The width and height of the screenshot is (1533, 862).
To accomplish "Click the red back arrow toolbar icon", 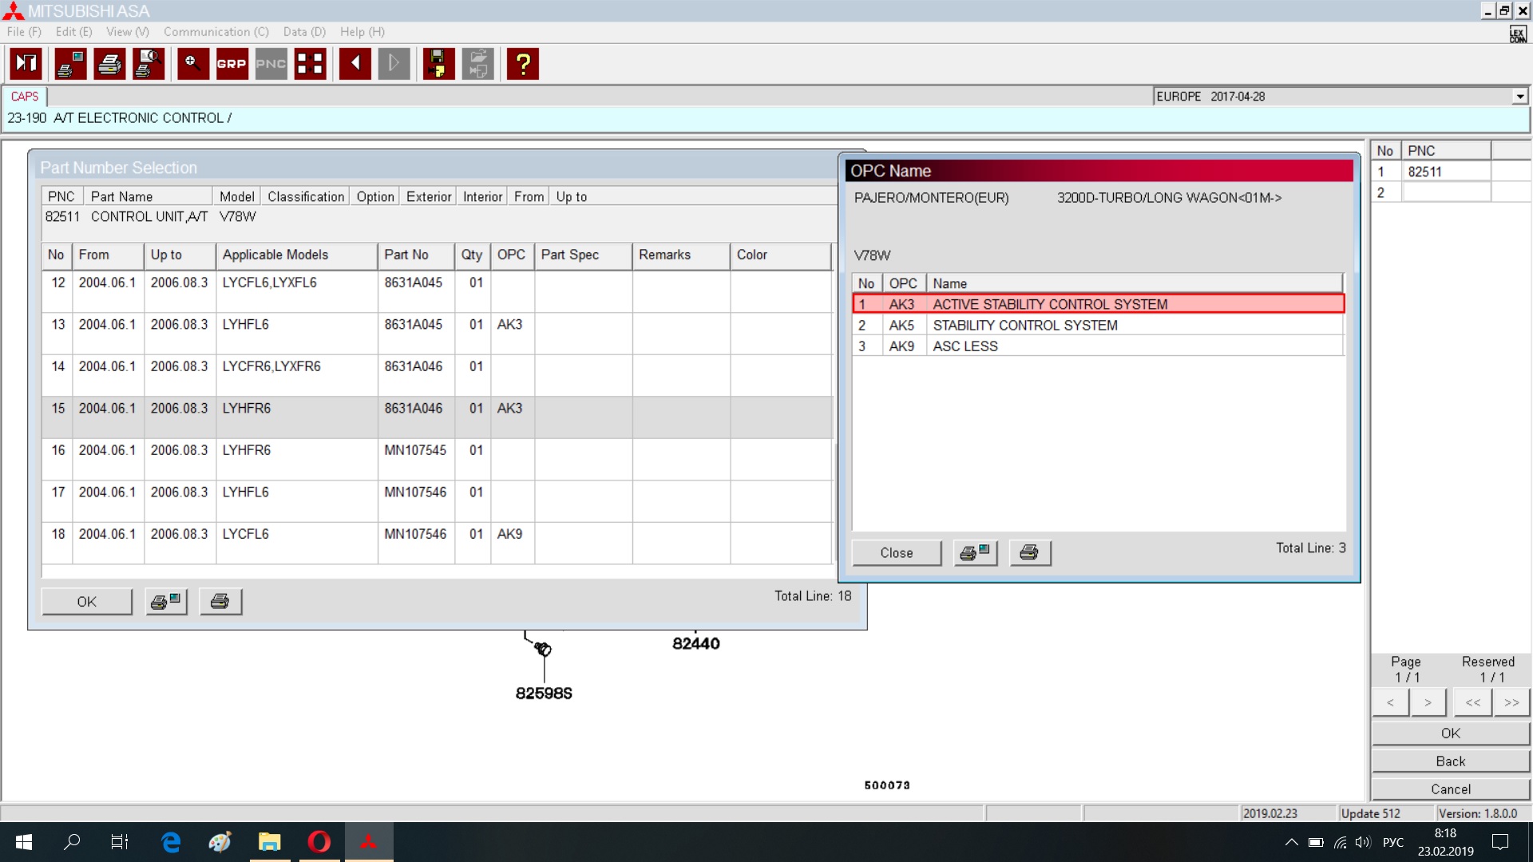I will click(x=355, y=64).
